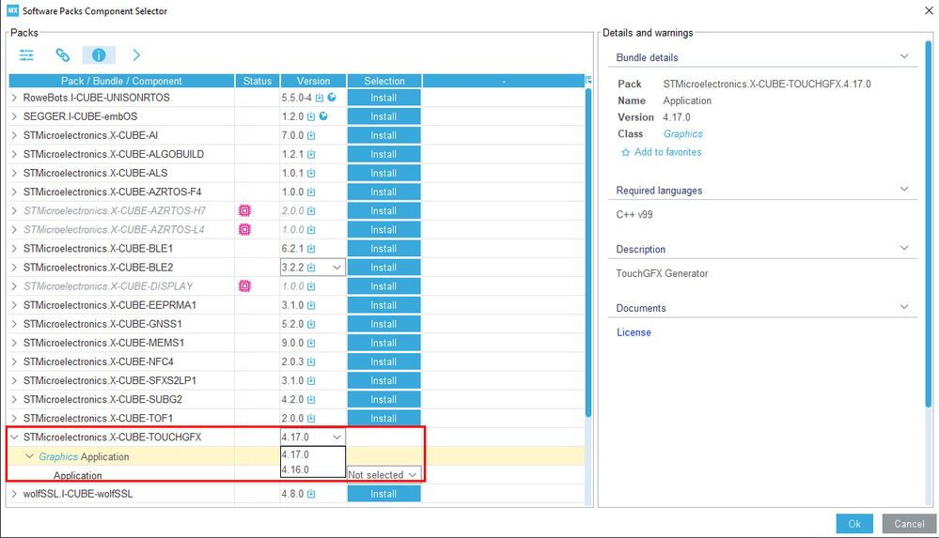Screen dimensions: 939x538
Task: Click refresh globe icon on SEGGER embOS row
Action: point(323,116)
